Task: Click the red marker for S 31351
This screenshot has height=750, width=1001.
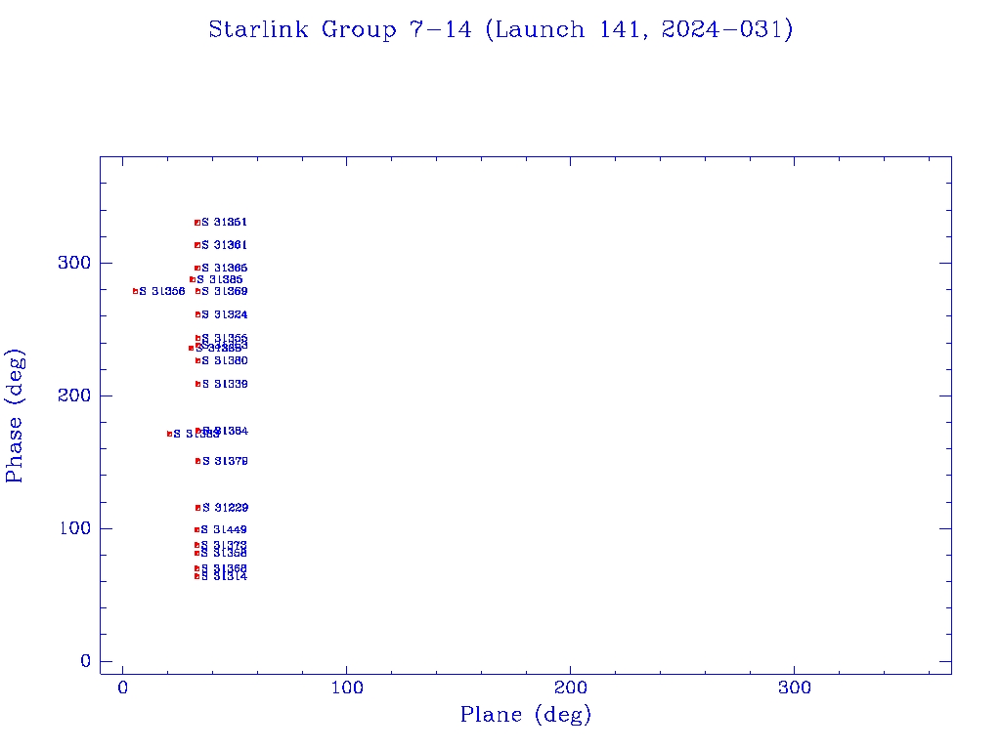Action: click(197, 223)
